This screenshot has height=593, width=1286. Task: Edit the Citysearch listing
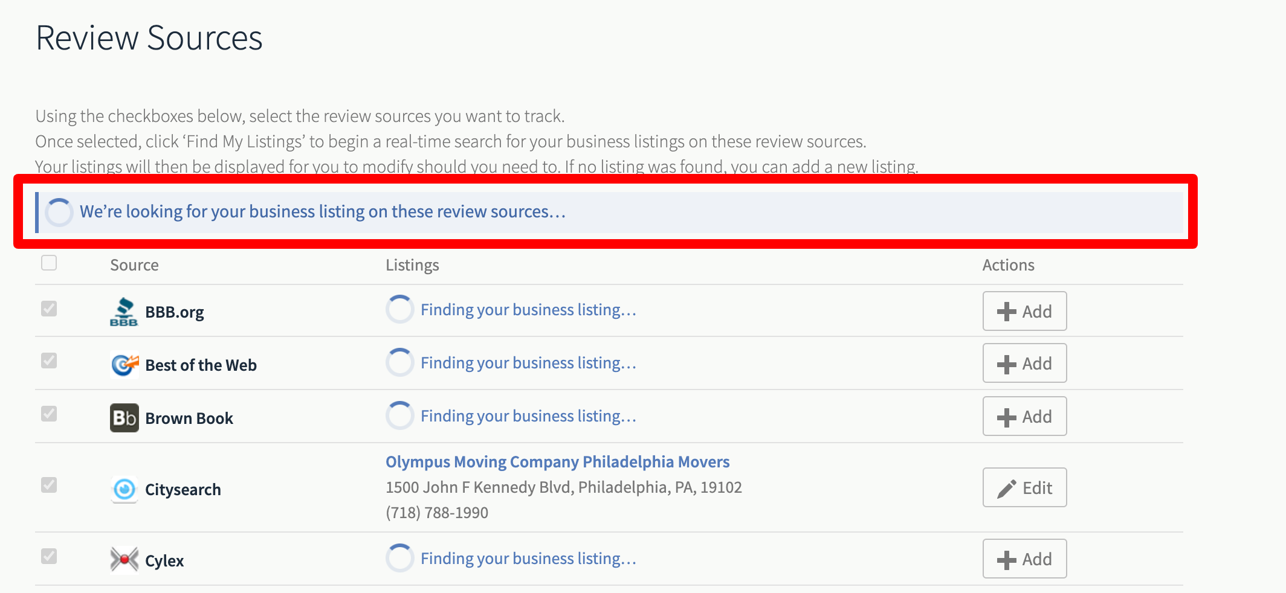1024,487
